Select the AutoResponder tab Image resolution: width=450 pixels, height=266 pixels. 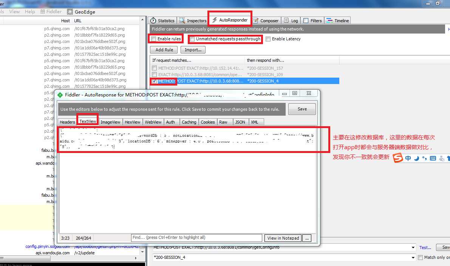coord(230,20)
